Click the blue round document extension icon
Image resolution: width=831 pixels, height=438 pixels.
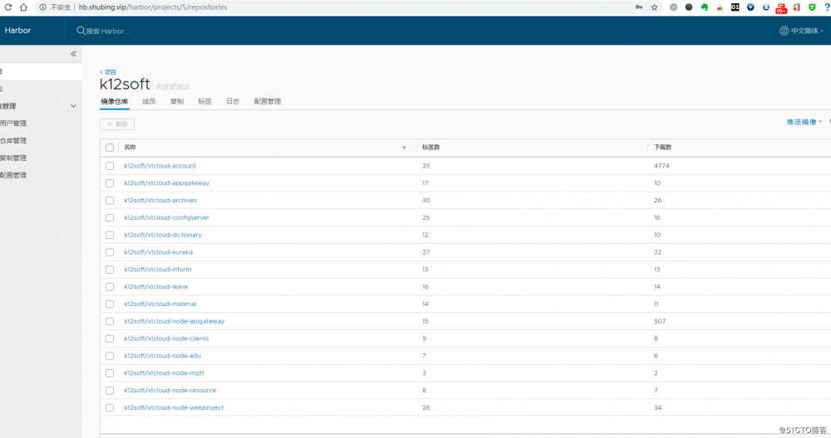[x=766, y=7]
